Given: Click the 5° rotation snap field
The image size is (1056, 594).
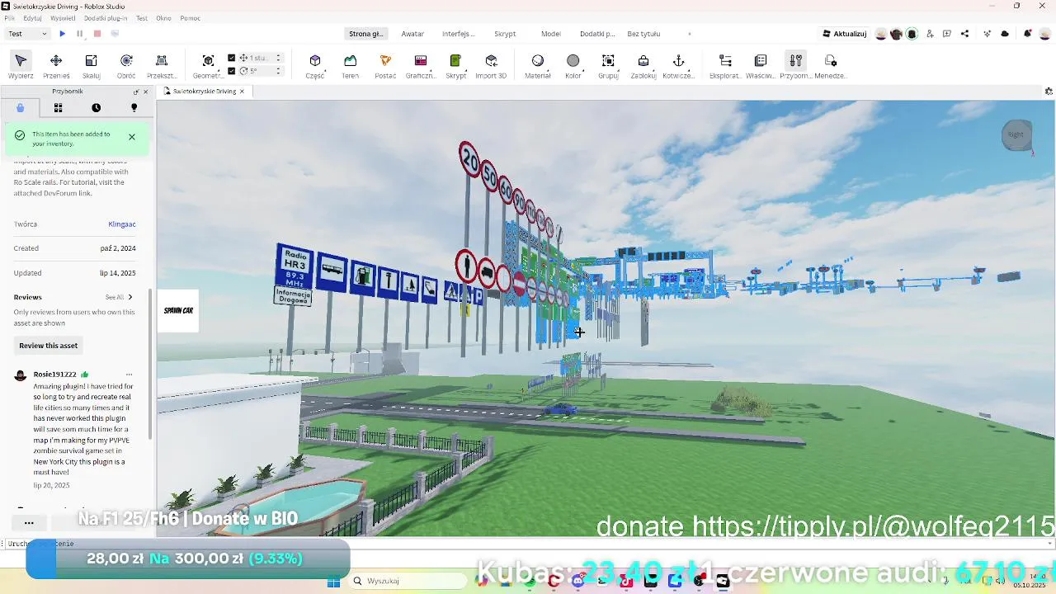Looking at the screenshot, I should 262,71.
